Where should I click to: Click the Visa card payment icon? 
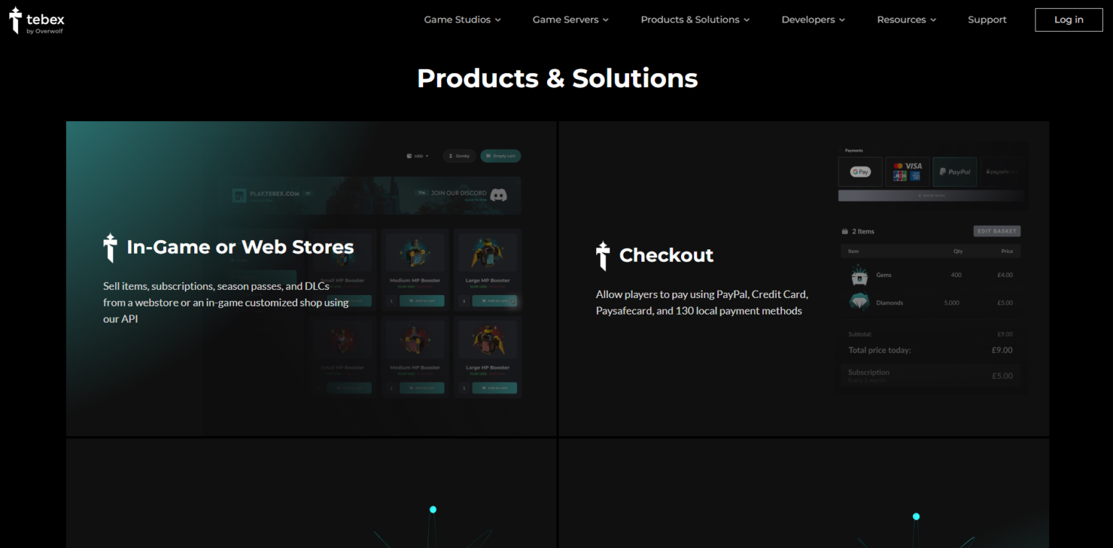pyautogui.click(x=914, y=166)
